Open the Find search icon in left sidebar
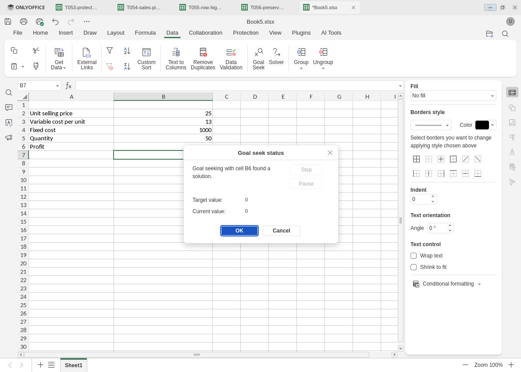The height and width of the screenshot is (372, 521). (x=9, y=93)
